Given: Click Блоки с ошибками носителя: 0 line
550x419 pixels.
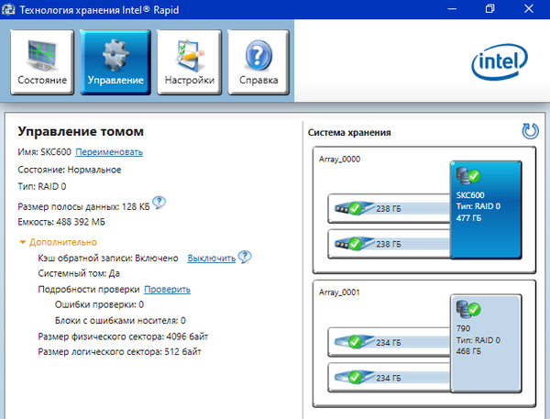Looking at the screenshot, I should [x=120, y=320].
